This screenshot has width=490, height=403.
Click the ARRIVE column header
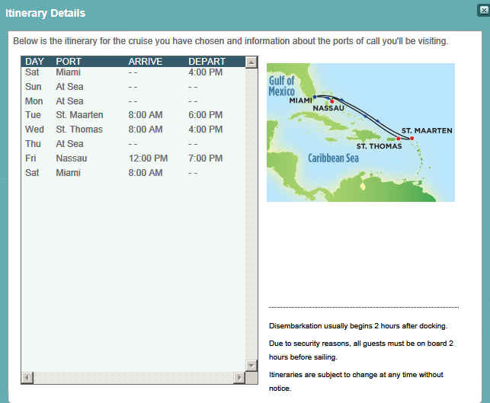coord(146,62)
